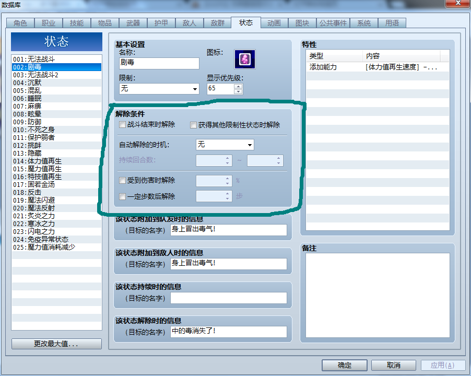This screenshot has height=376, width=471.
Task: Open the 技能 tab
Action: click(77, 23)
